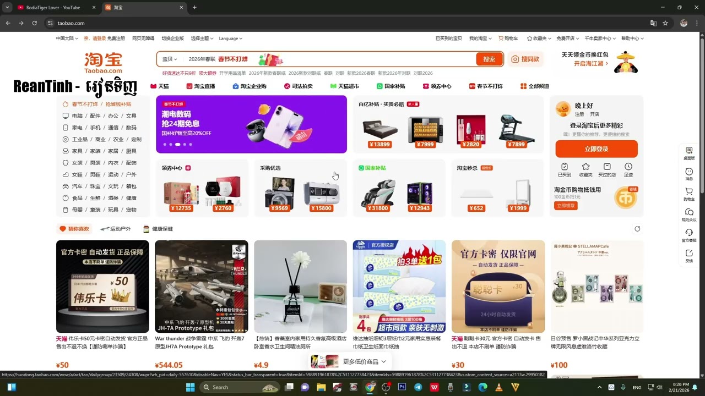Refresh recommendations with circular arrow icon
The height and width of the screenshot is (396, 705).
[637, 229]
